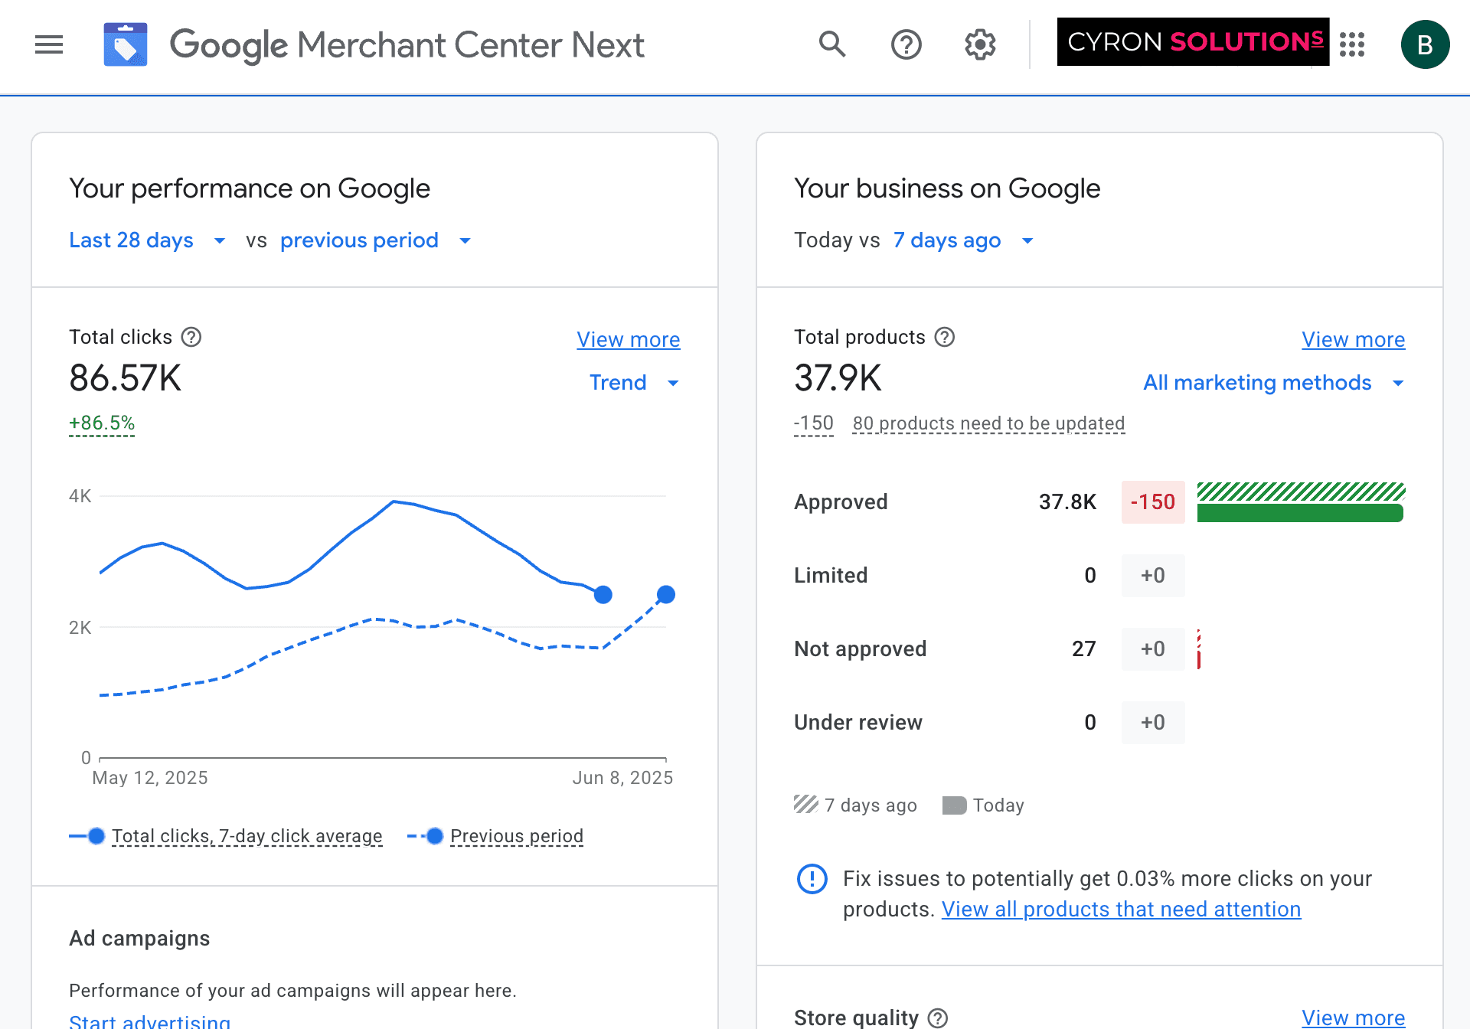Click the account avatar with letter B
The width and height of the screenshot is (1470, 1029).
click(1425, 44)
